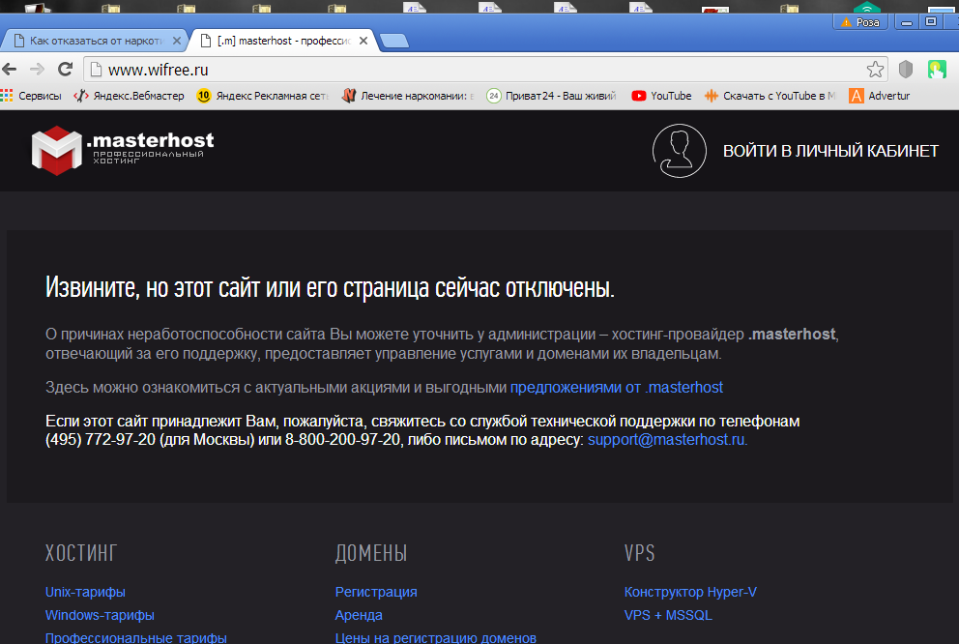Image resolution: width=959 pixels, height=644 pixels.
Task: Click the bookmark star in the address bar
Action: (x=875, y=69)
